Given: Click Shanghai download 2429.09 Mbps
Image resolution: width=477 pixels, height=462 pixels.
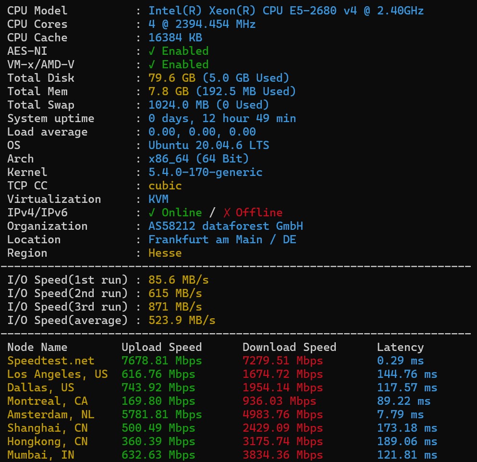Looking at the screenshot, I should (x=282, y=428).
